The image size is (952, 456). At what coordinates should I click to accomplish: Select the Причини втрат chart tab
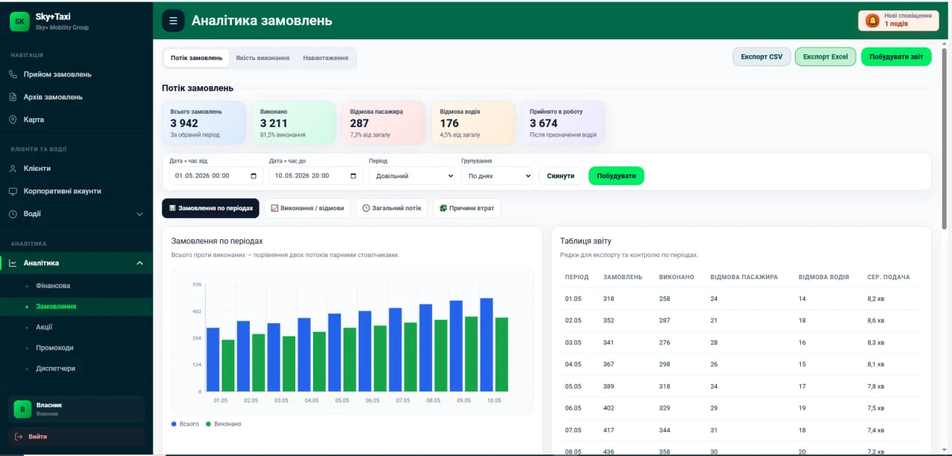click(x=466, y=208)
